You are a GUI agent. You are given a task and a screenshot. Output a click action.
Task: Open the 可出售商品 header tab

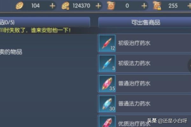[x=145, y=22]
